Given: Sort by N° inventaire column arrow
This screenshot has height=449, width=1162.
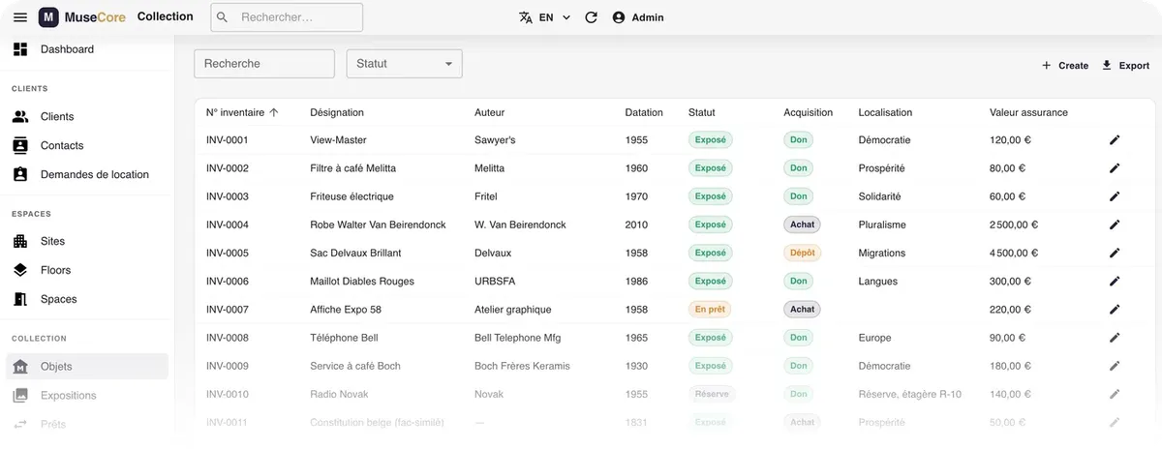Looking at the screenshot, I should pyautogui.click(x=274, y=112).
